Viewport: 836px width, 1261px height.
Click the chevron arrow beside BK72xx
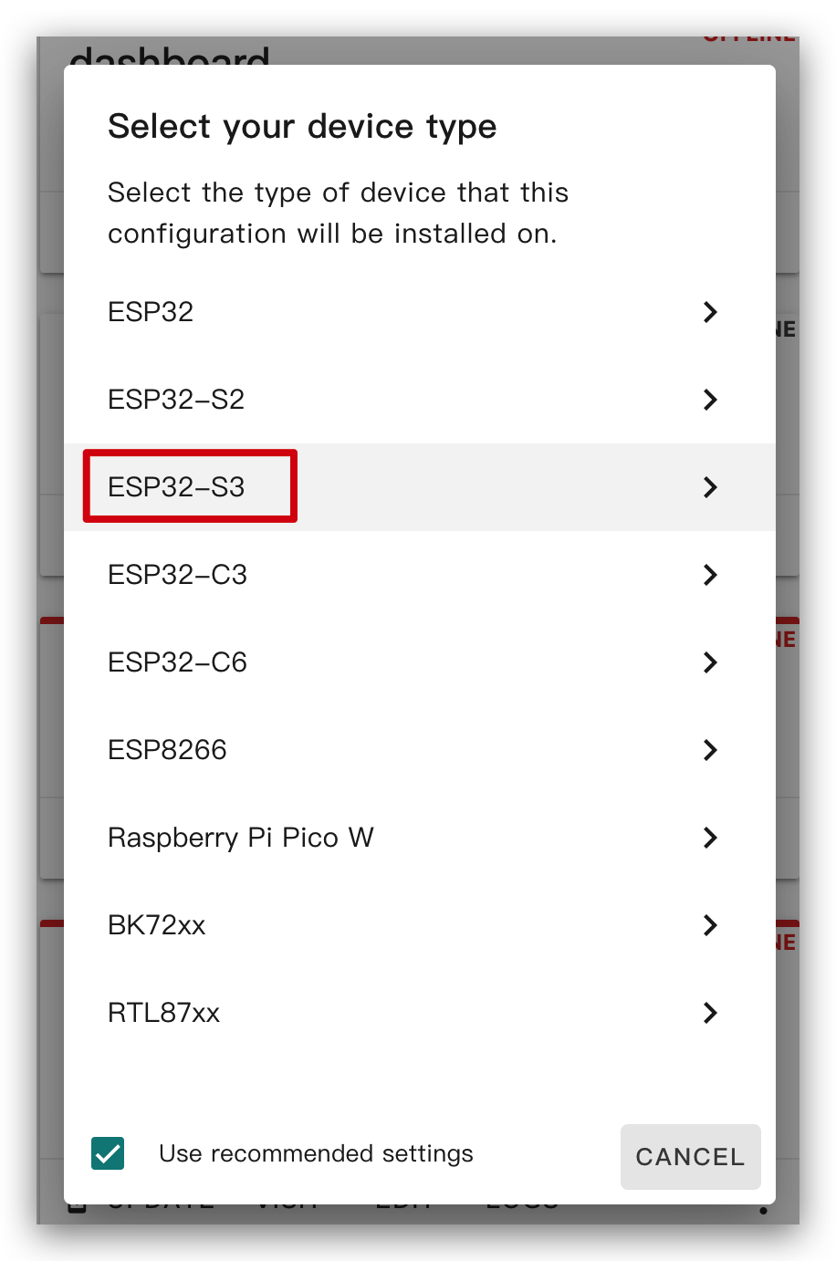point(710,925)
